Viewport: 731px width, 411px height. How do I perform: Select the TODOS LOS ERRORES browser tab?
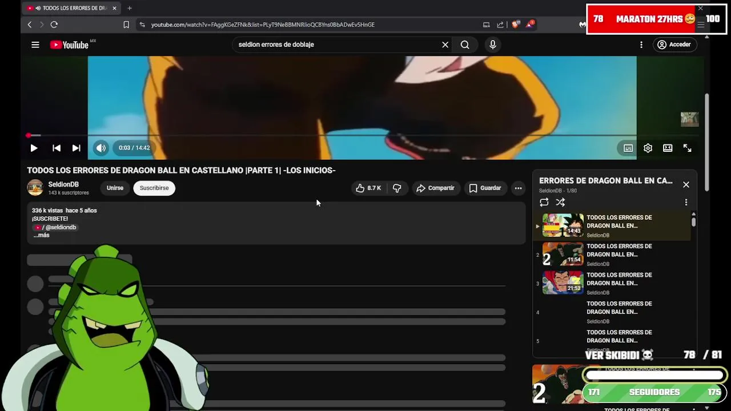71,8
